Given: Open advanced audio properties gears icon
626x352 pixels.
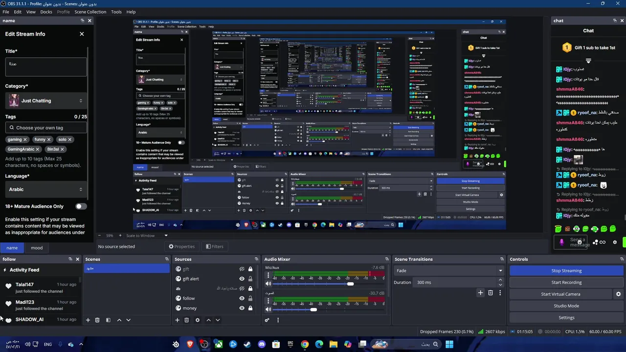Looking at the screenshot, I should click(267, 320).
